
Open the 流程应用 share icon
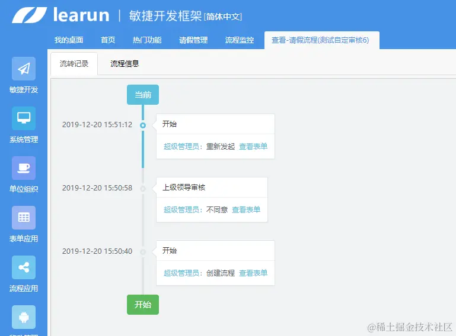pyautogui.click(x=24, y=267)
